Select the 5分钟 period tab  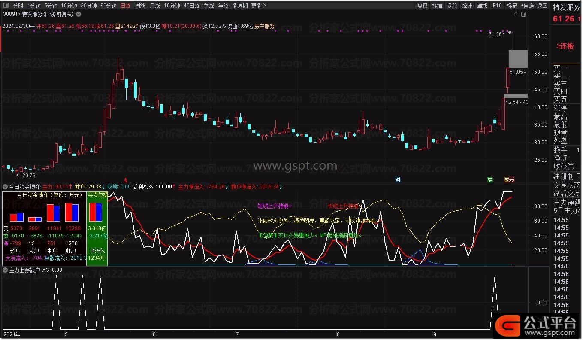51,6
